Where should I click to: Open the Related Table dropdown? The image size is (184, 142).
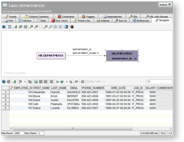click(95, 82)
